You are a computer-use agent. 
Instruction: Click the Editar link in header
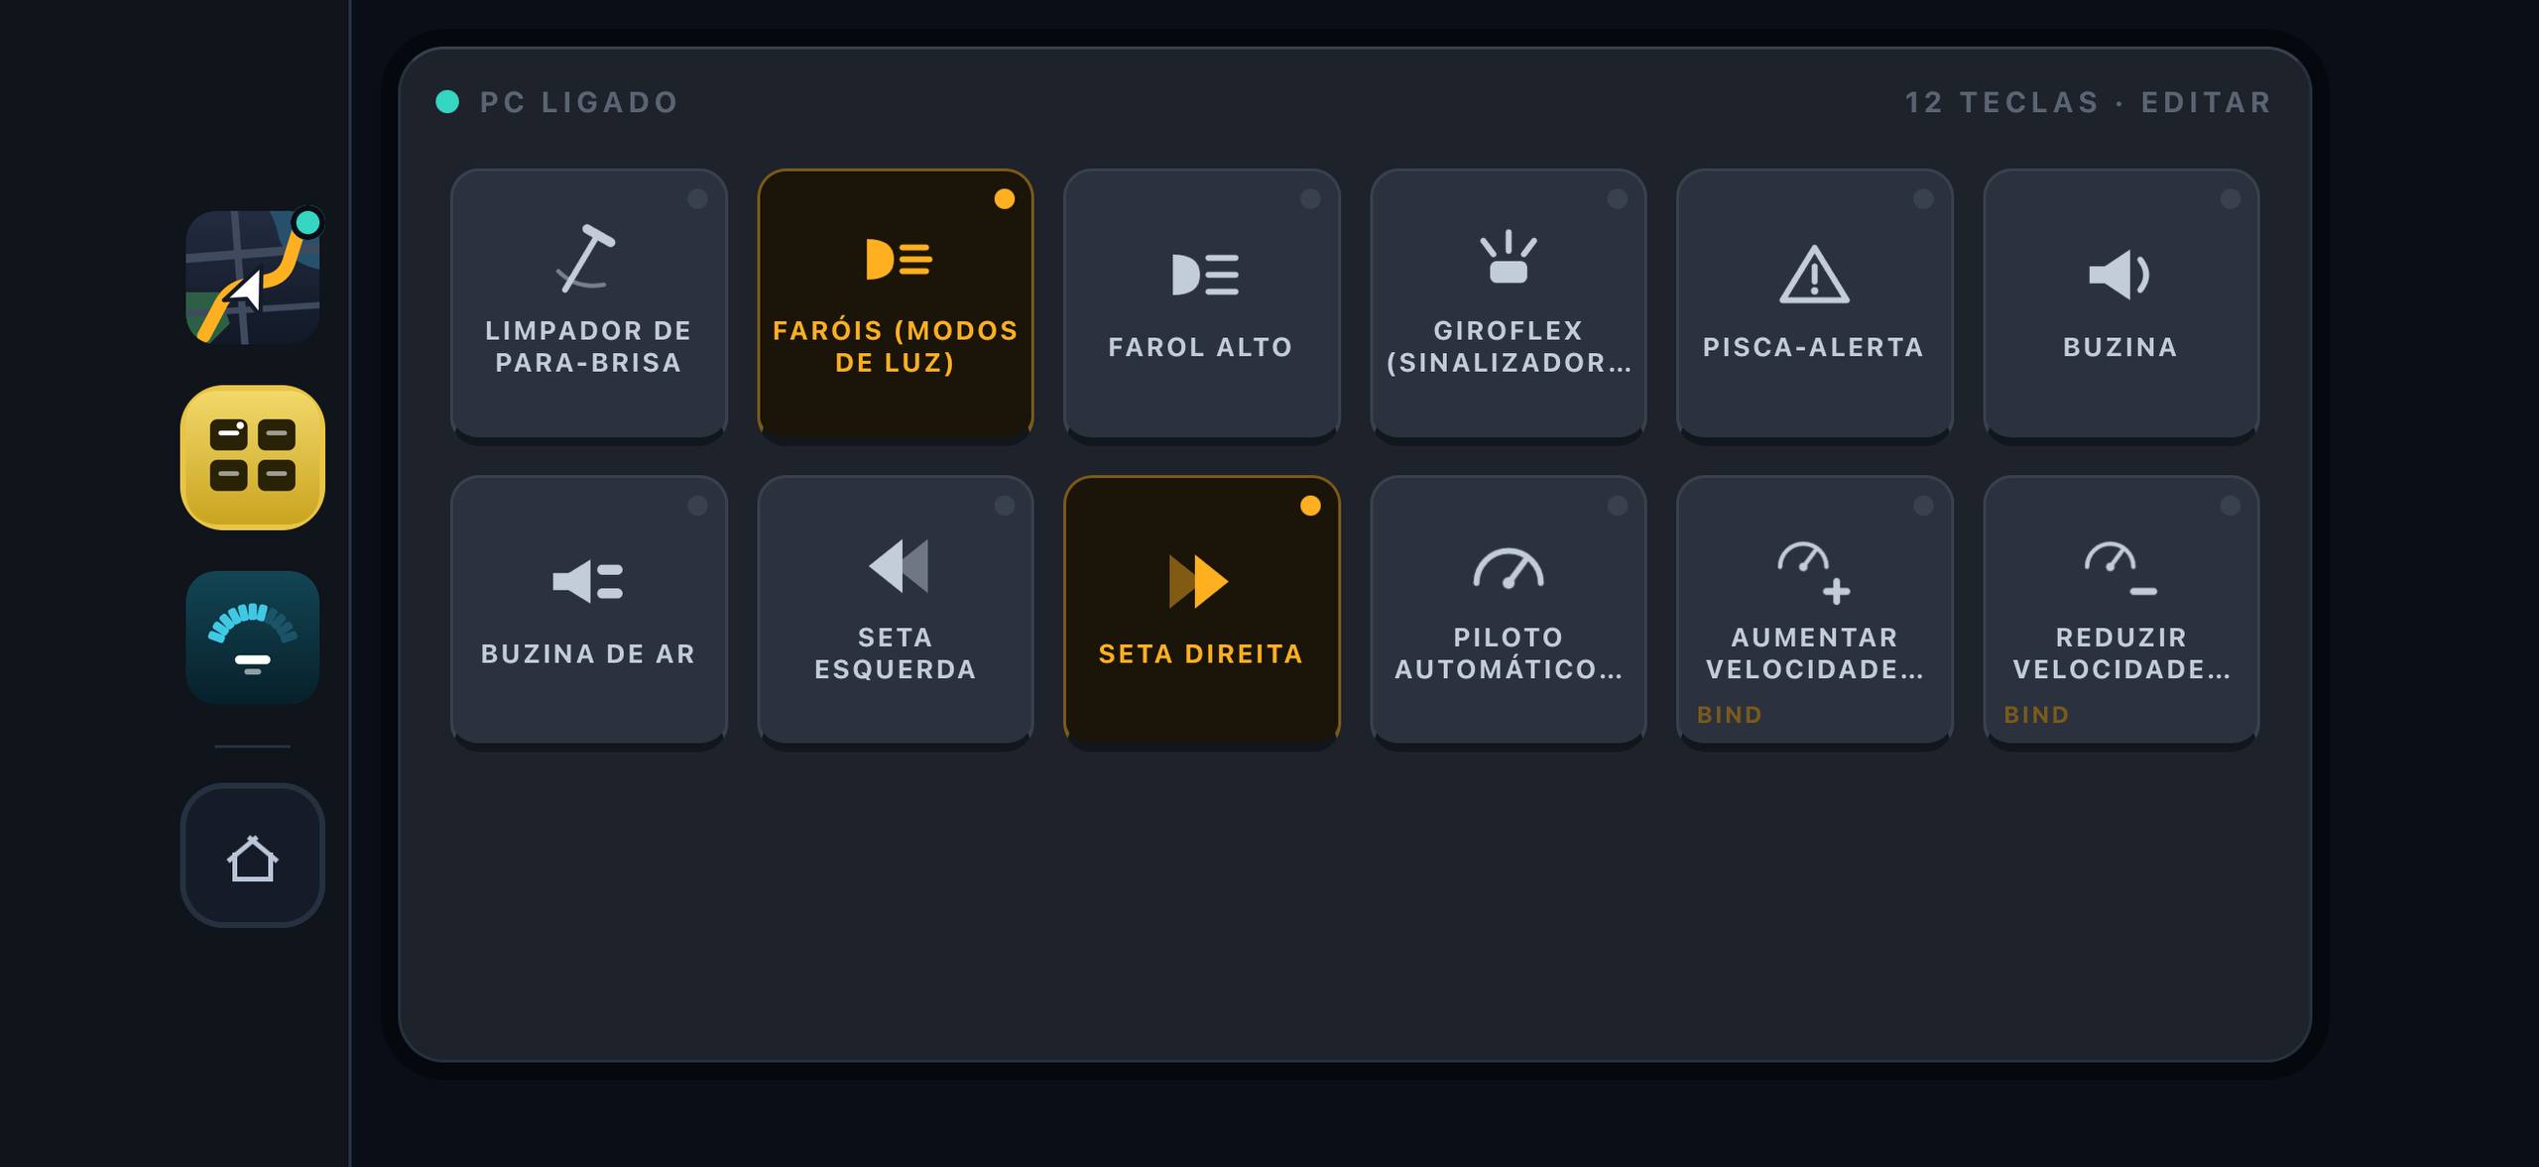2207,102
